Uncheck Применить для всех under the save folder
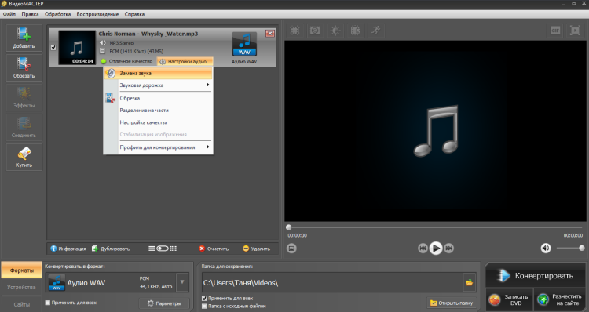Viewport: 589px width, 312px height. [x=204, y=299]
